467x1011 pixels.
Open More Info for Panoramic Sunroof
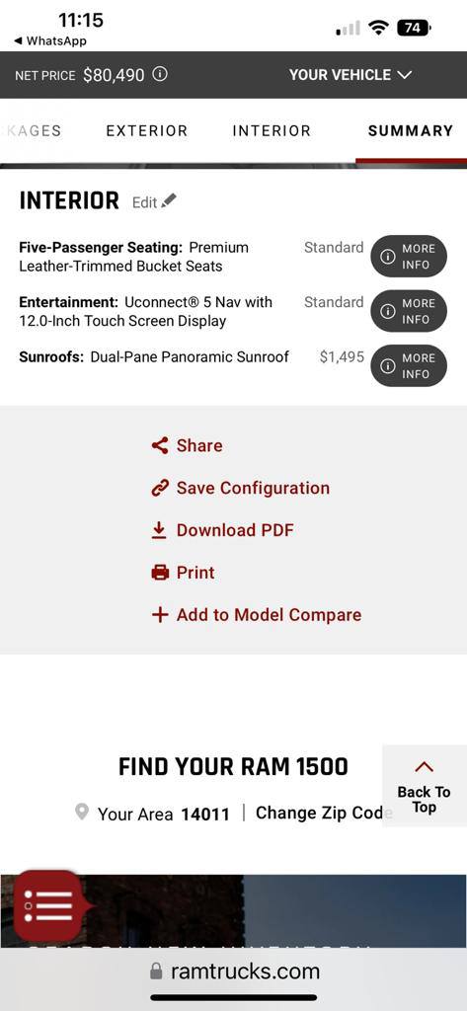tap(409, 365)
